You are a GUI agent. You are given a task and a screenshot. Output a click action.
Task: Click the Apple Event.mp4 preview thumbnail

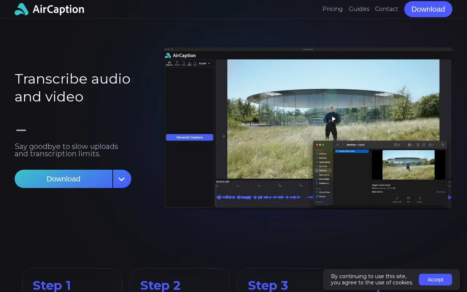tap(408, 165)
